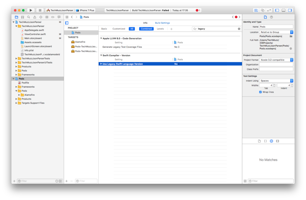Viewport: 306px width, 200px height.
Task: Open Generate Legacy Test Coverage Files value popup
Action: (177, 47)
